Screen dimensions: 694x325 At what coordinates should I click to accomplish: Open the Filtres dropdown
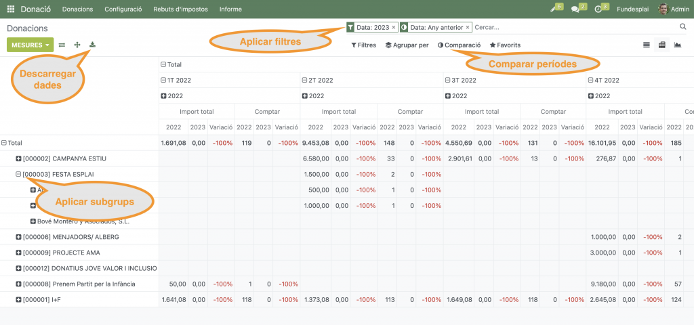click(x=363, y=45)
